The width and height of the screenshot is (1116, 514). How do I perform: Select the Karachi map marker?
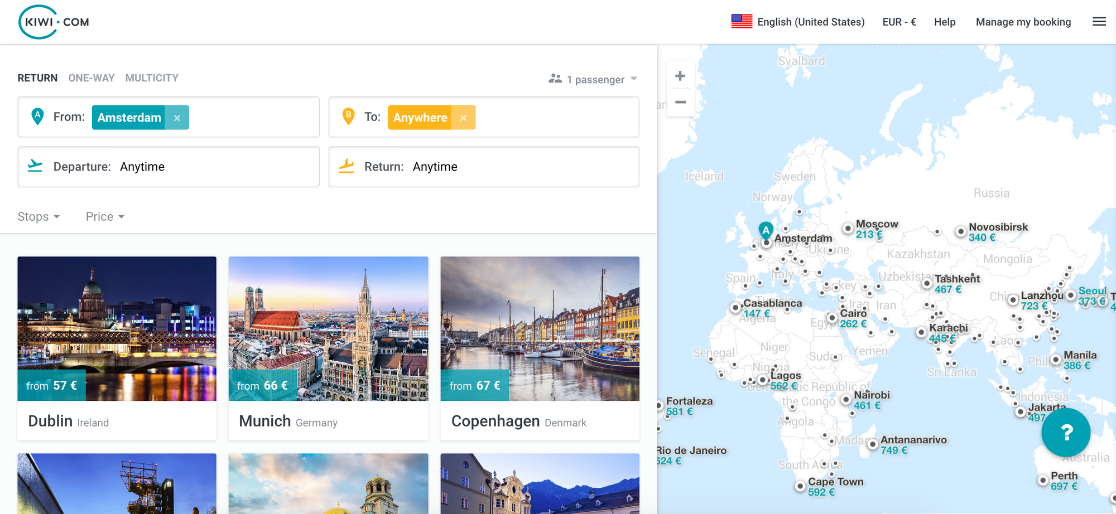click(921, 332)
